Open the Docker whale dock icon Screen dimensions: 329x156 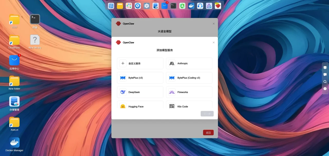191,6
